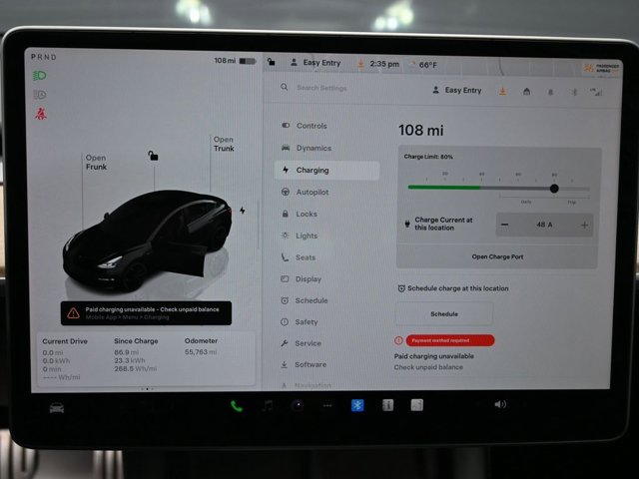Increase charge current with the plus button
The width and height of the screenshot is (639, 479).
point(584,225)
